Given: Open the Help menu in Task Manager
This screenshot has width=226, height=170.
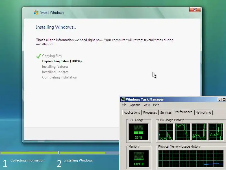Looking at the screenshot, I should tap(156, 105).
